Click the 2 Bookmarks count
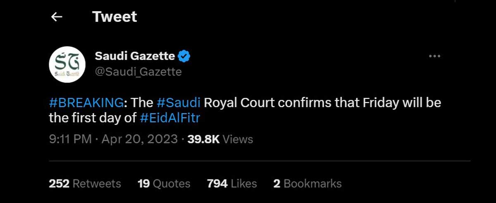Image resolution: width=496 pixels, height=203 pixels. (308, 184)
